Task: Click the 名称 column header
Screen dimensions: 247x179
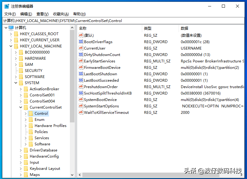Action: [110, 28]
